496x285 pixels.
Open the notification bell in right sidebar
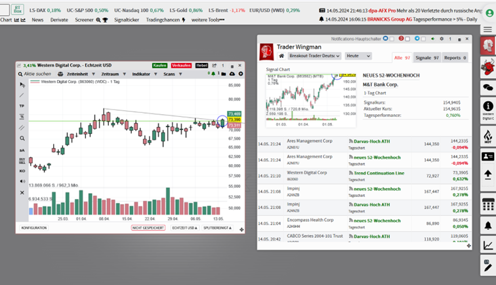(487, 225)
